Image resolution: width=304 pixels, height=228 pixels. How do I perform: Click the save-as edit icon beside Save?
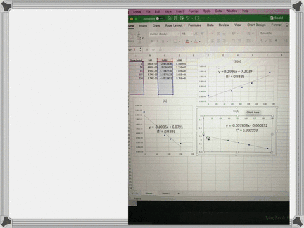(x=182, y=18)
